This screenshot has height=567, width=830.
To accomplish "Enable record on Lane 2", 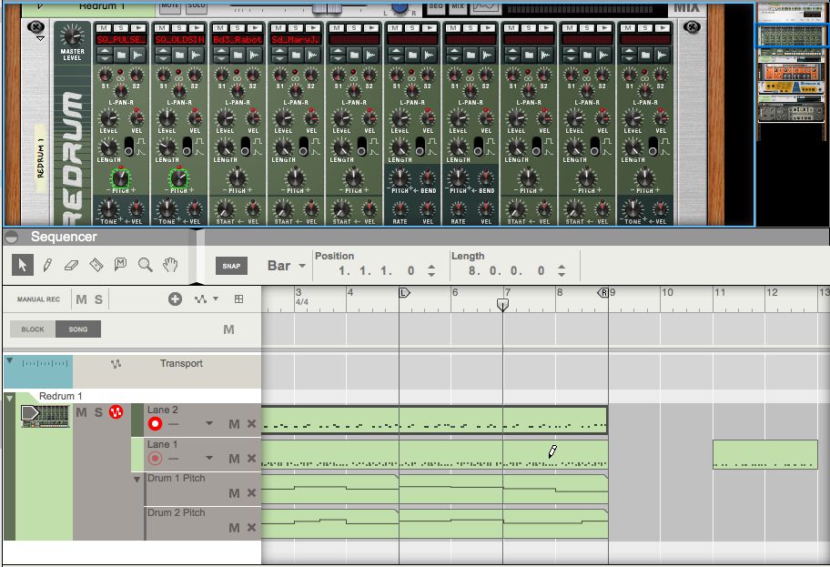I will click(x=155, y=423).
